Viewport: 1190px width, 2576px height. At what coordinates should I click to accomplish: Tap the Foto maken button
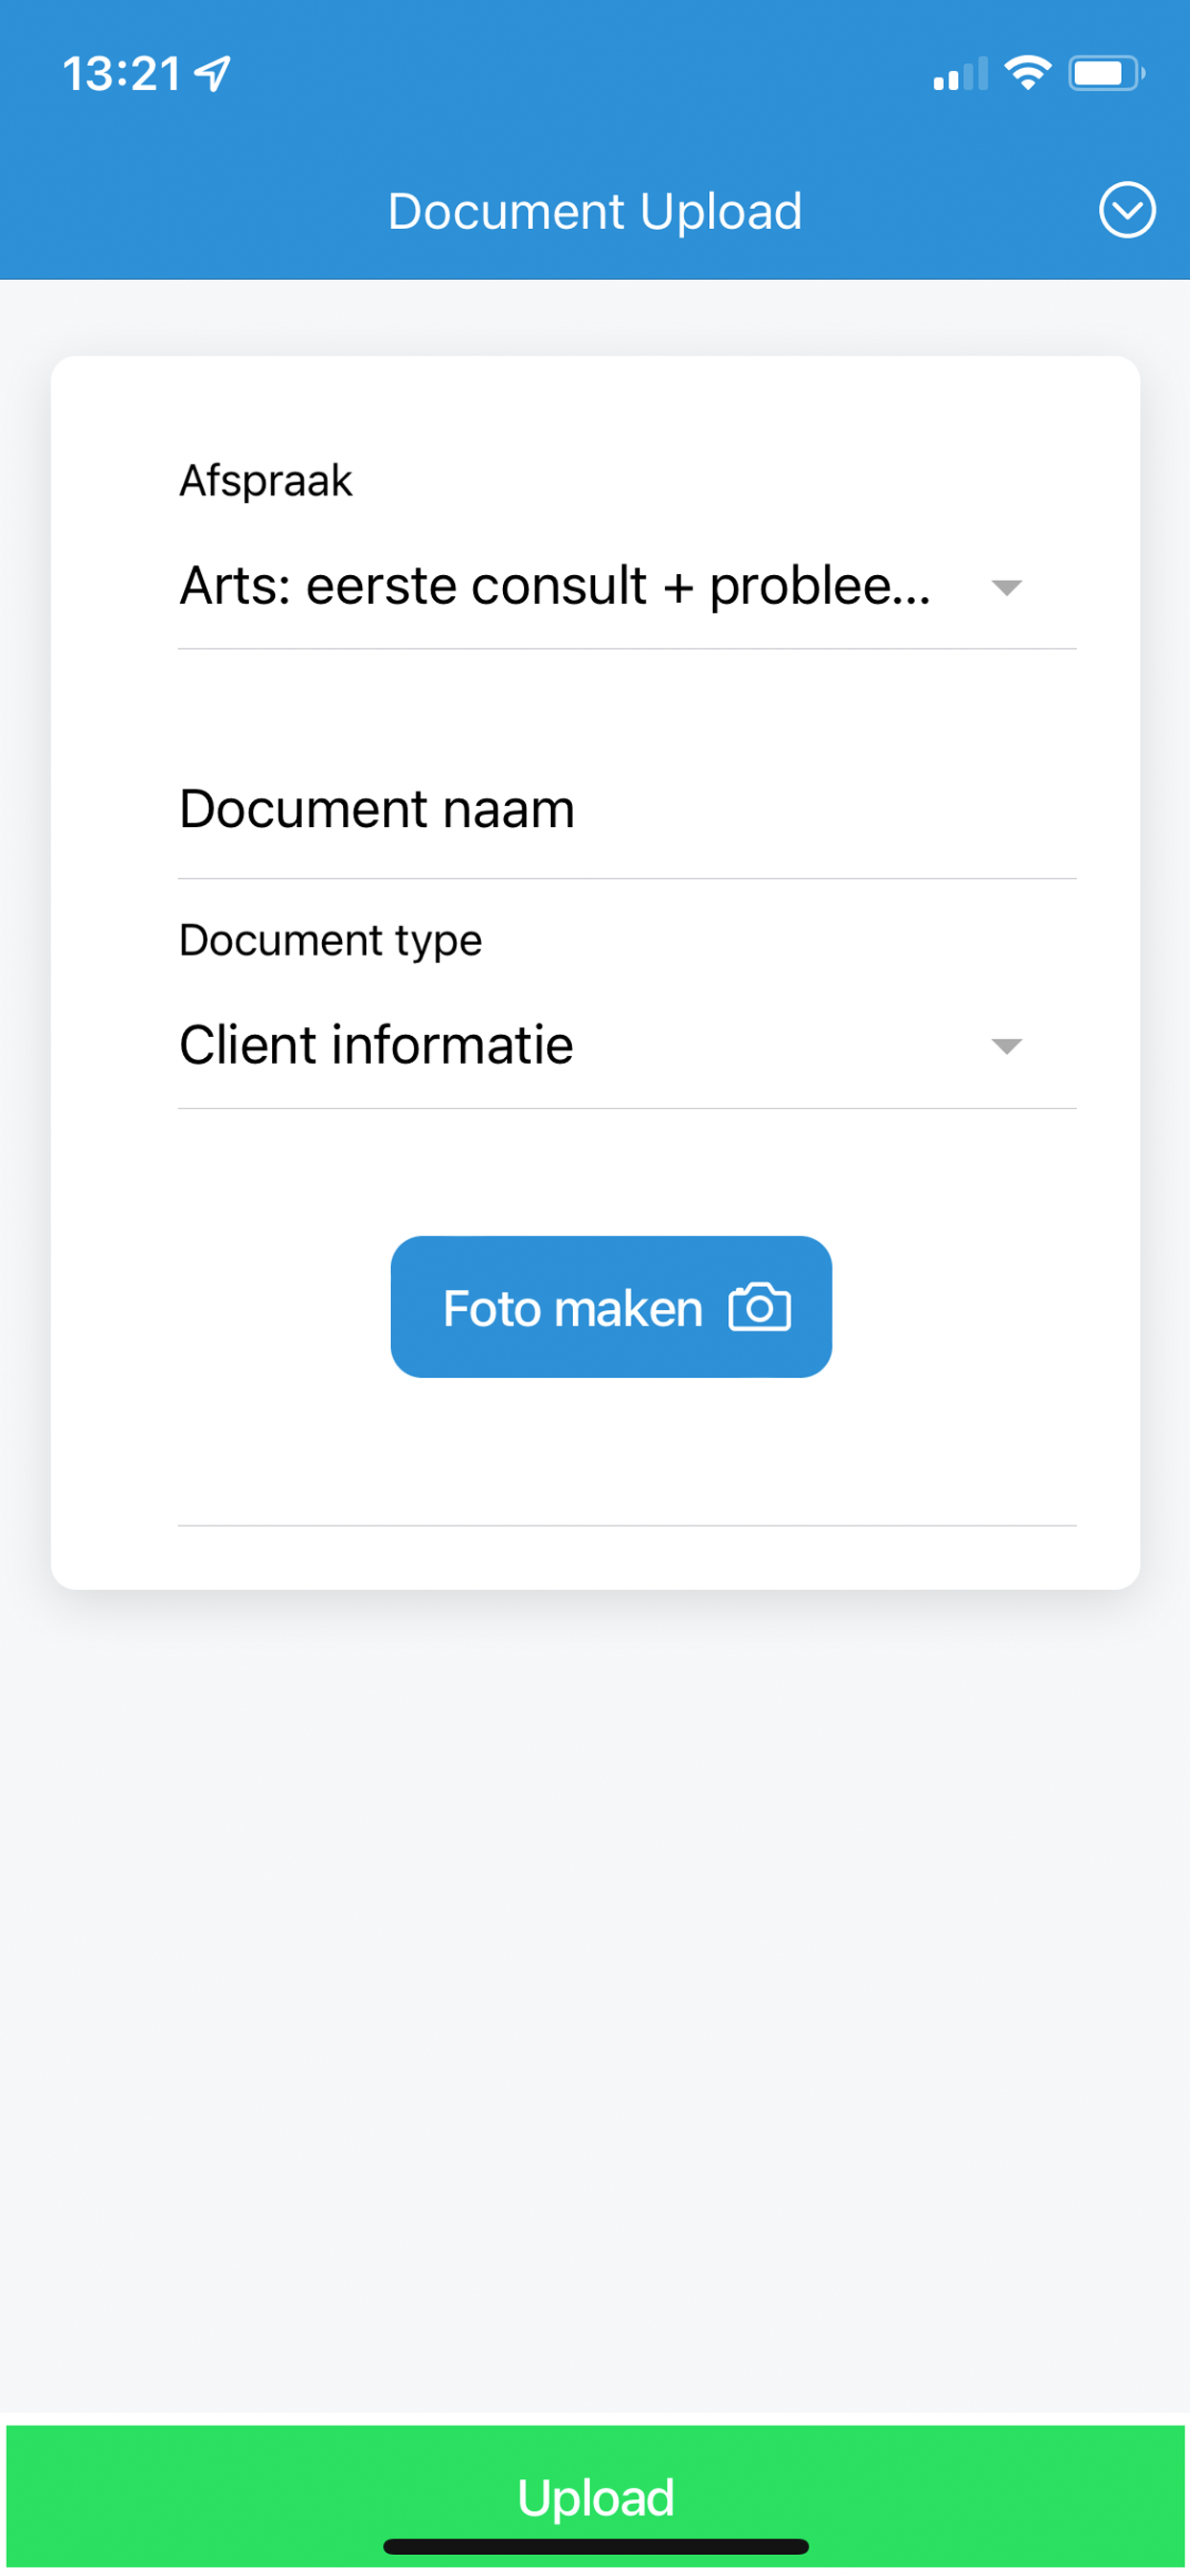click(611, 1307)
